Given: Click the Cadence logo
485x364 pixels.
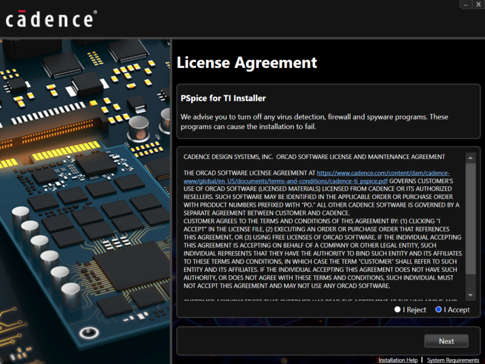Looking at the screenshot, I should (51, 19).
